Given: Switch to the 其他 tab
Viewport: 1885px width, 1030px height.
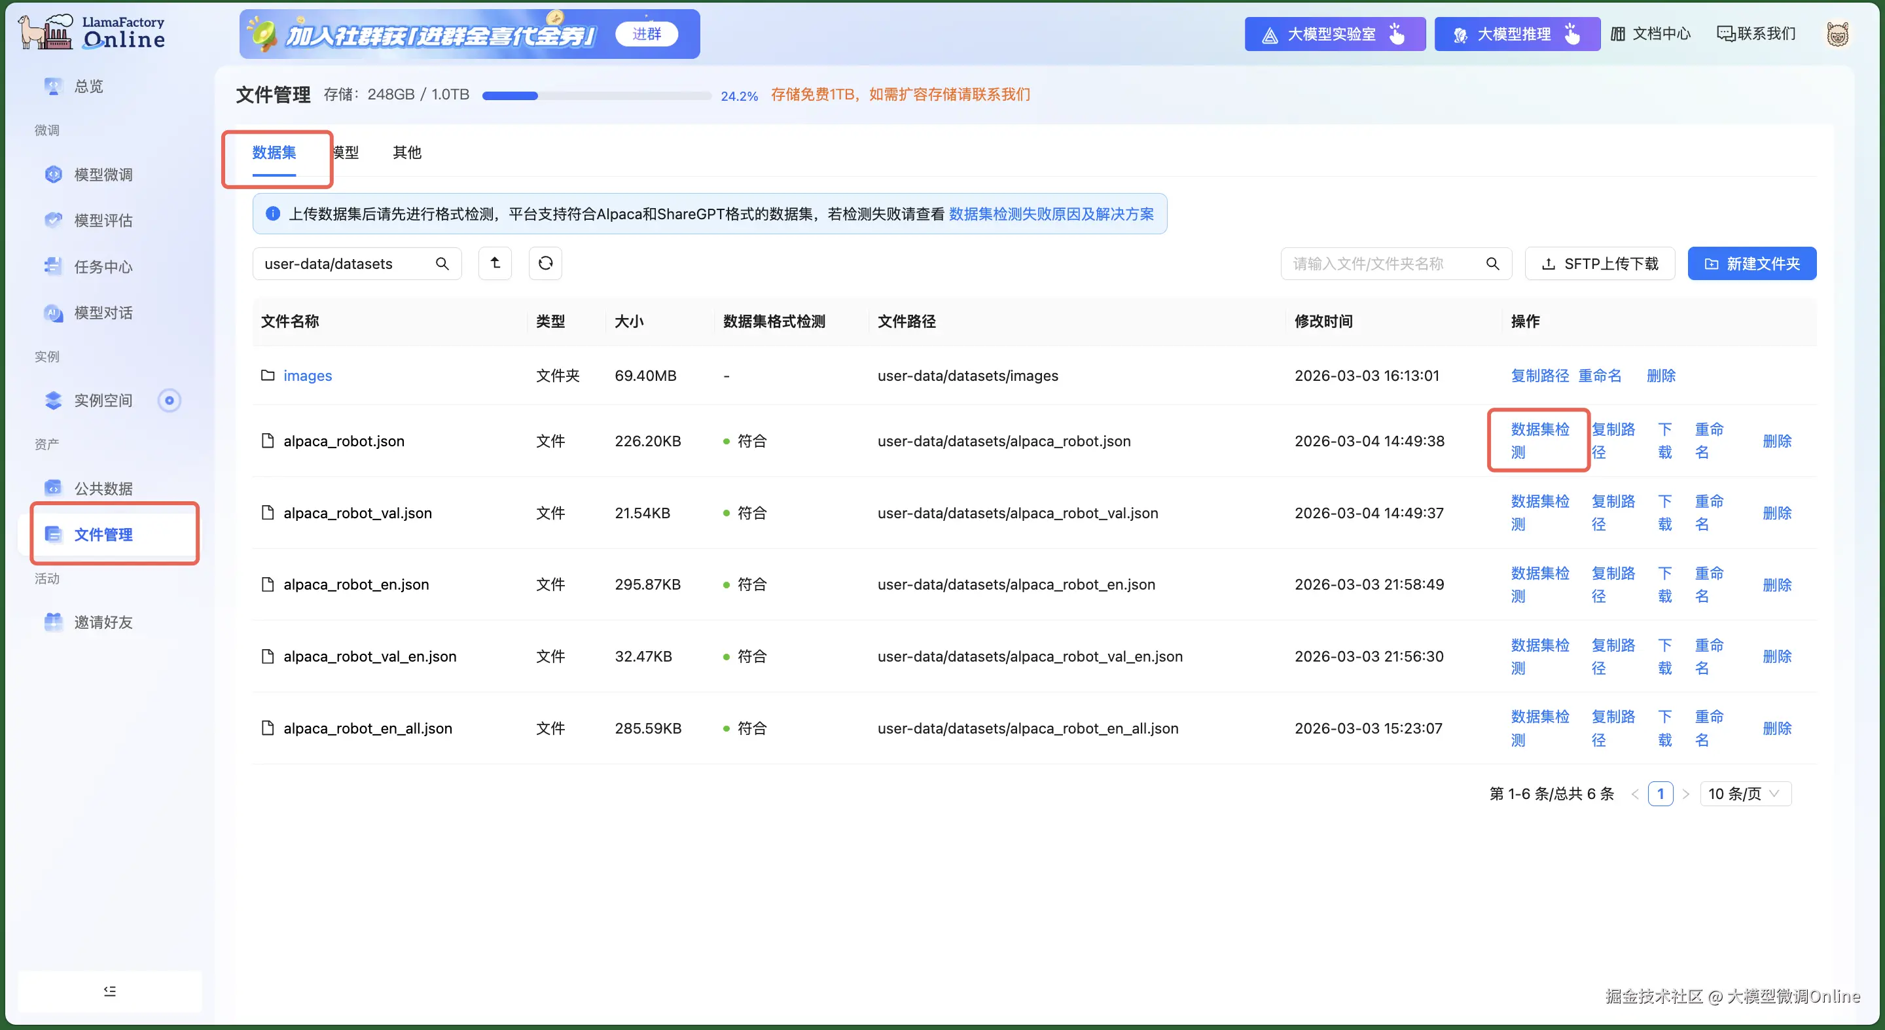Looking at the screenshot, I should (407, 152).
